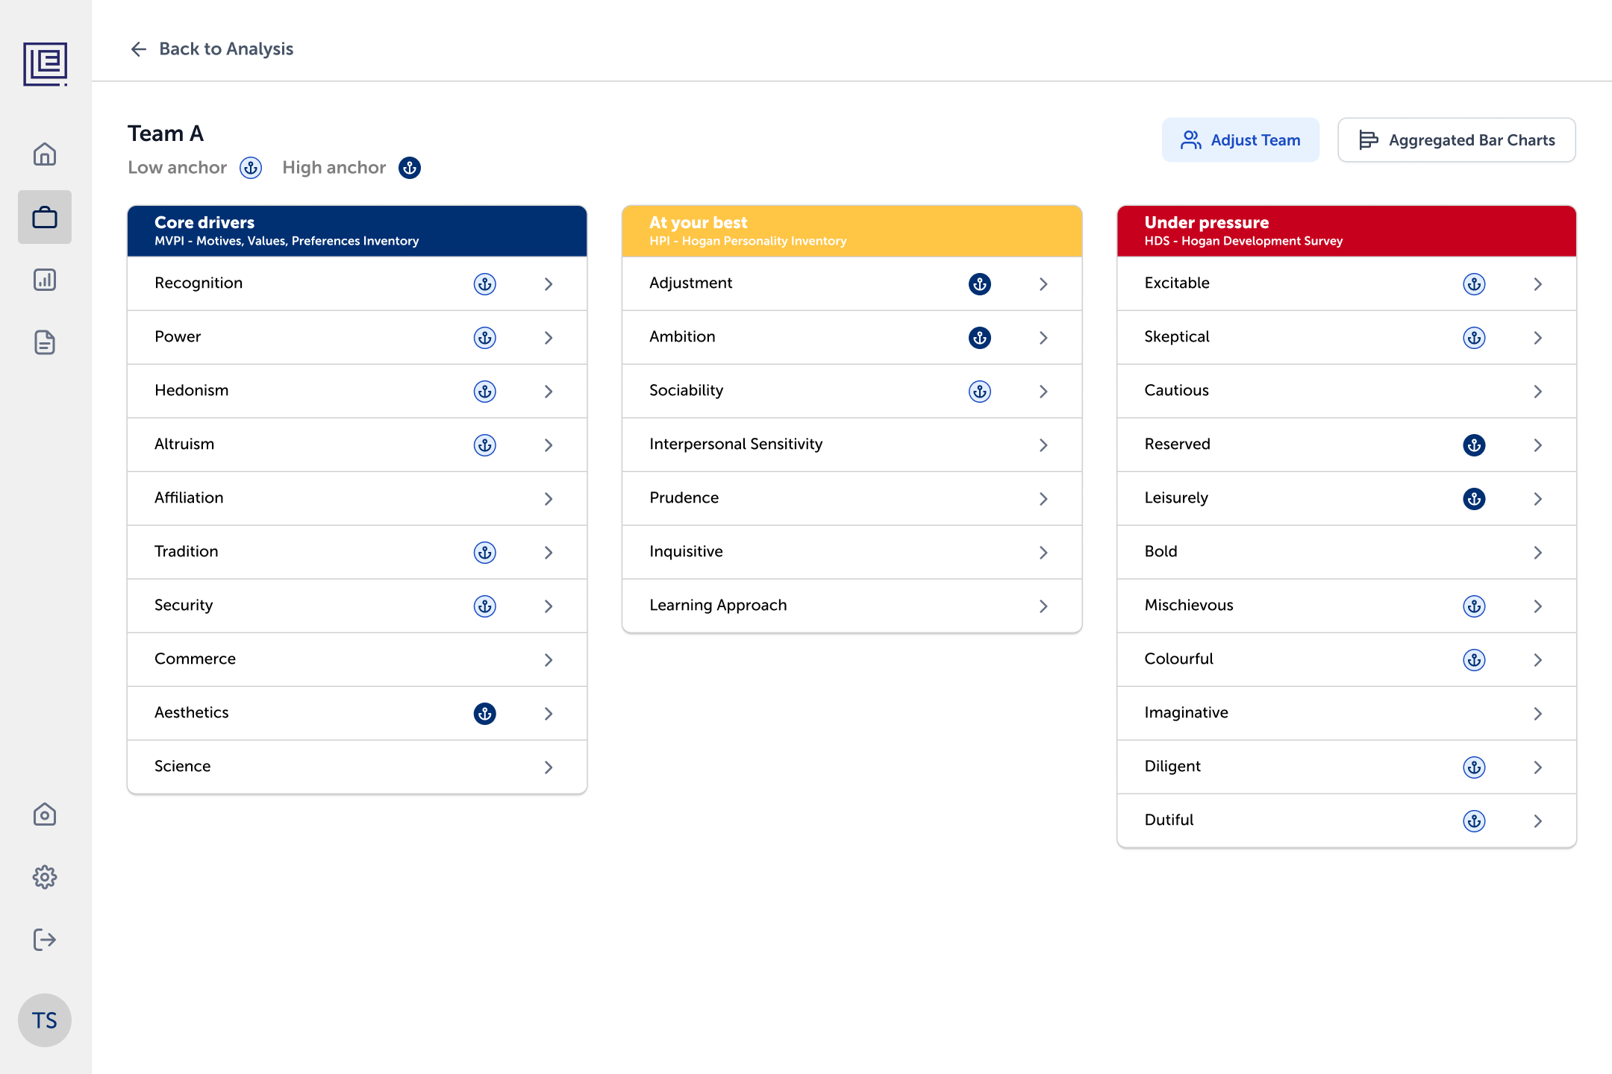
Task: Open the bar chart sidebar icon
Action: pos(45,280)
